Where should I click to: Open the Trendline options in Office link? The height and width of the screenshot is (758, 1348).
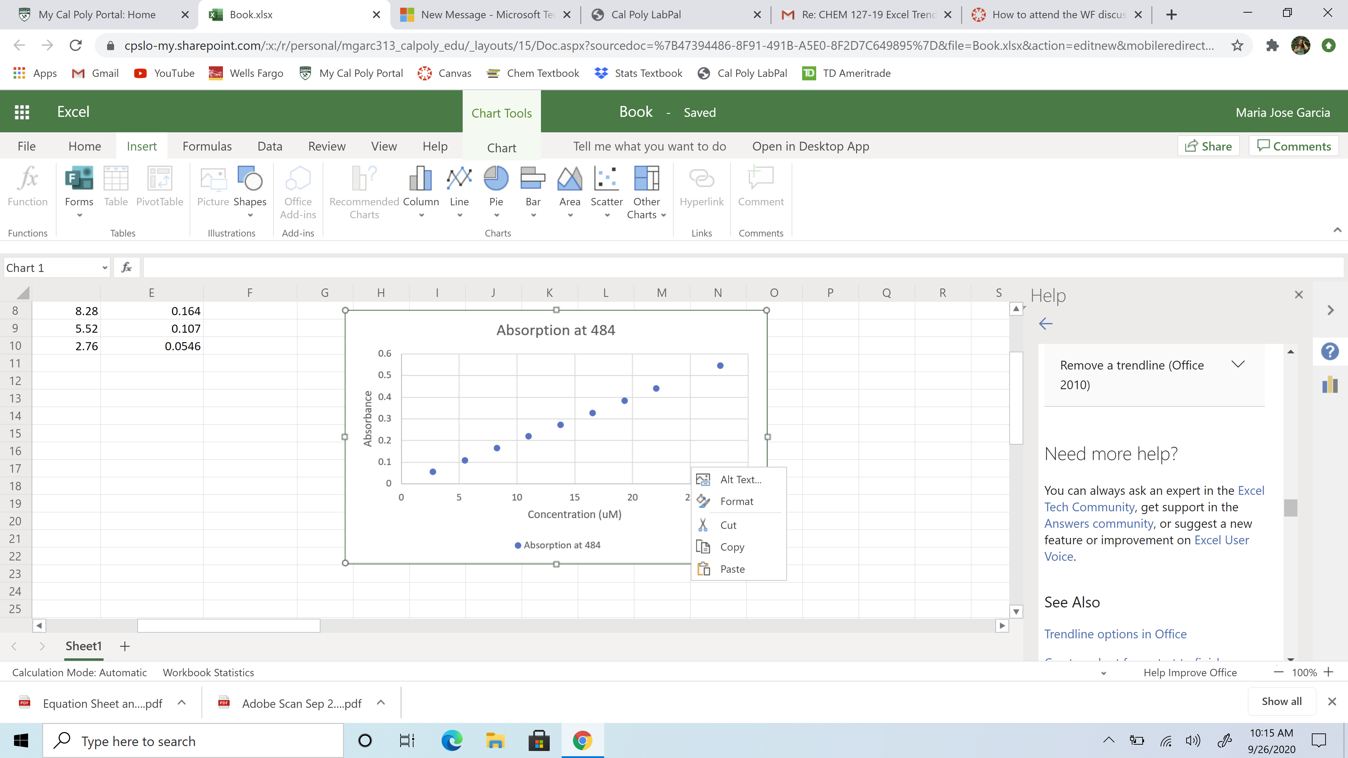point(1115,634)
